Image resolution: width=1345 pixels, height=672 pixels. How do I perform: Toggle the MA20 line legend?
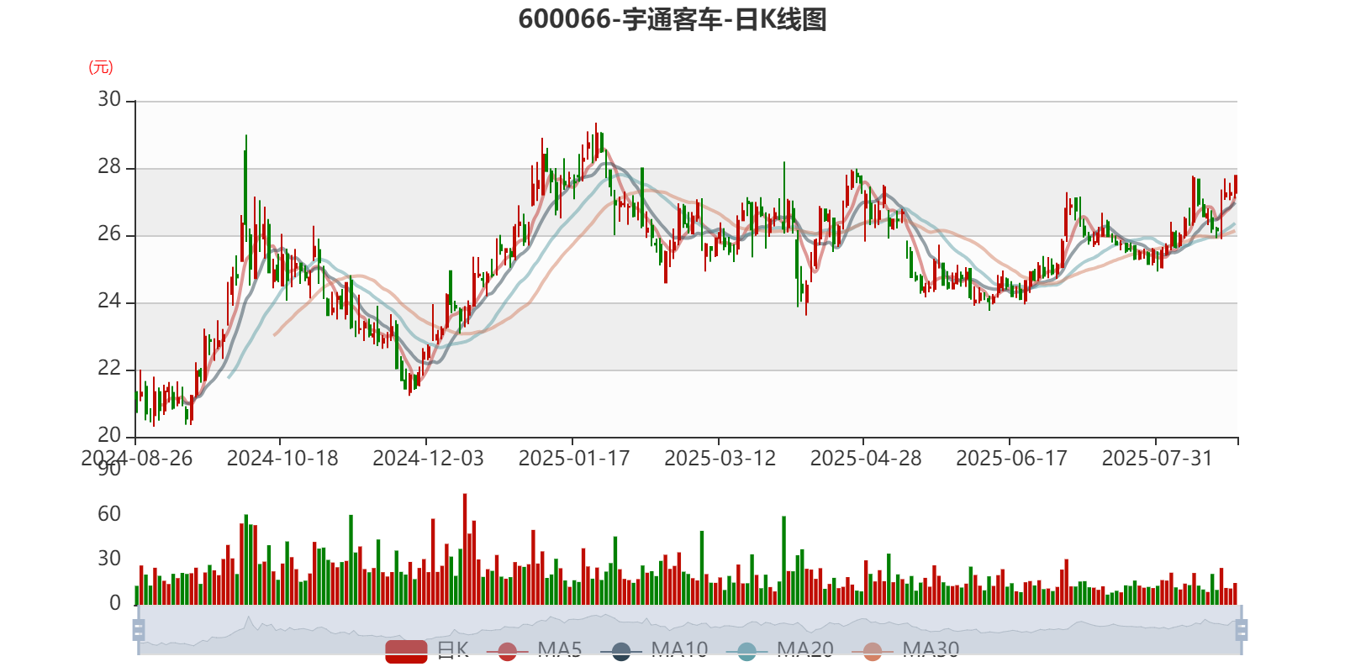[x=780, y=650]
